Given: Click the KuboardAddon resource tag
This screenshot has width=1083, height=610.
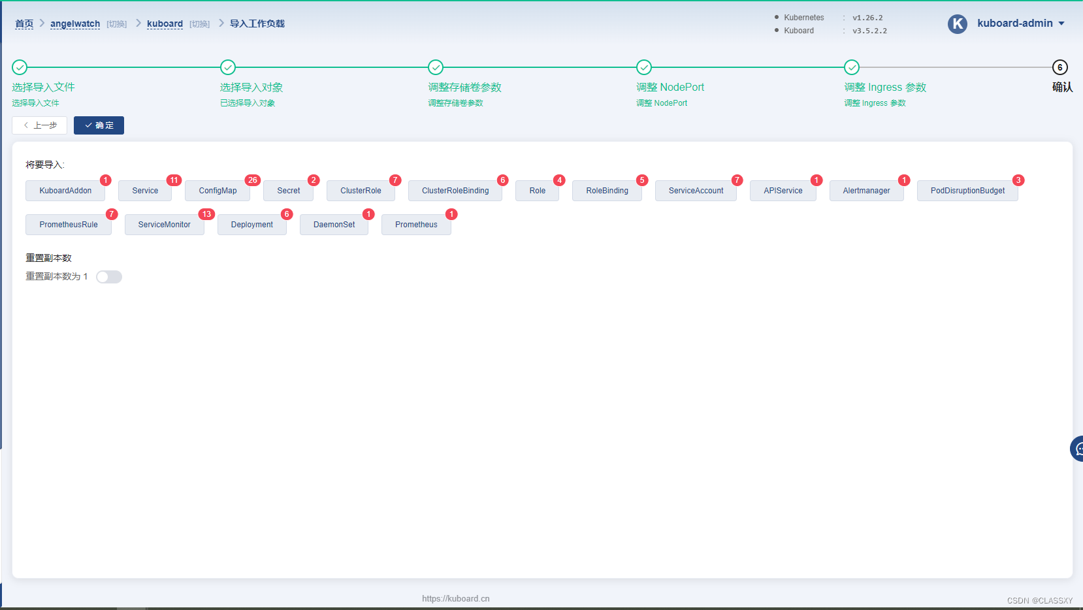Looking at the screenshot, I should (65, 191).
